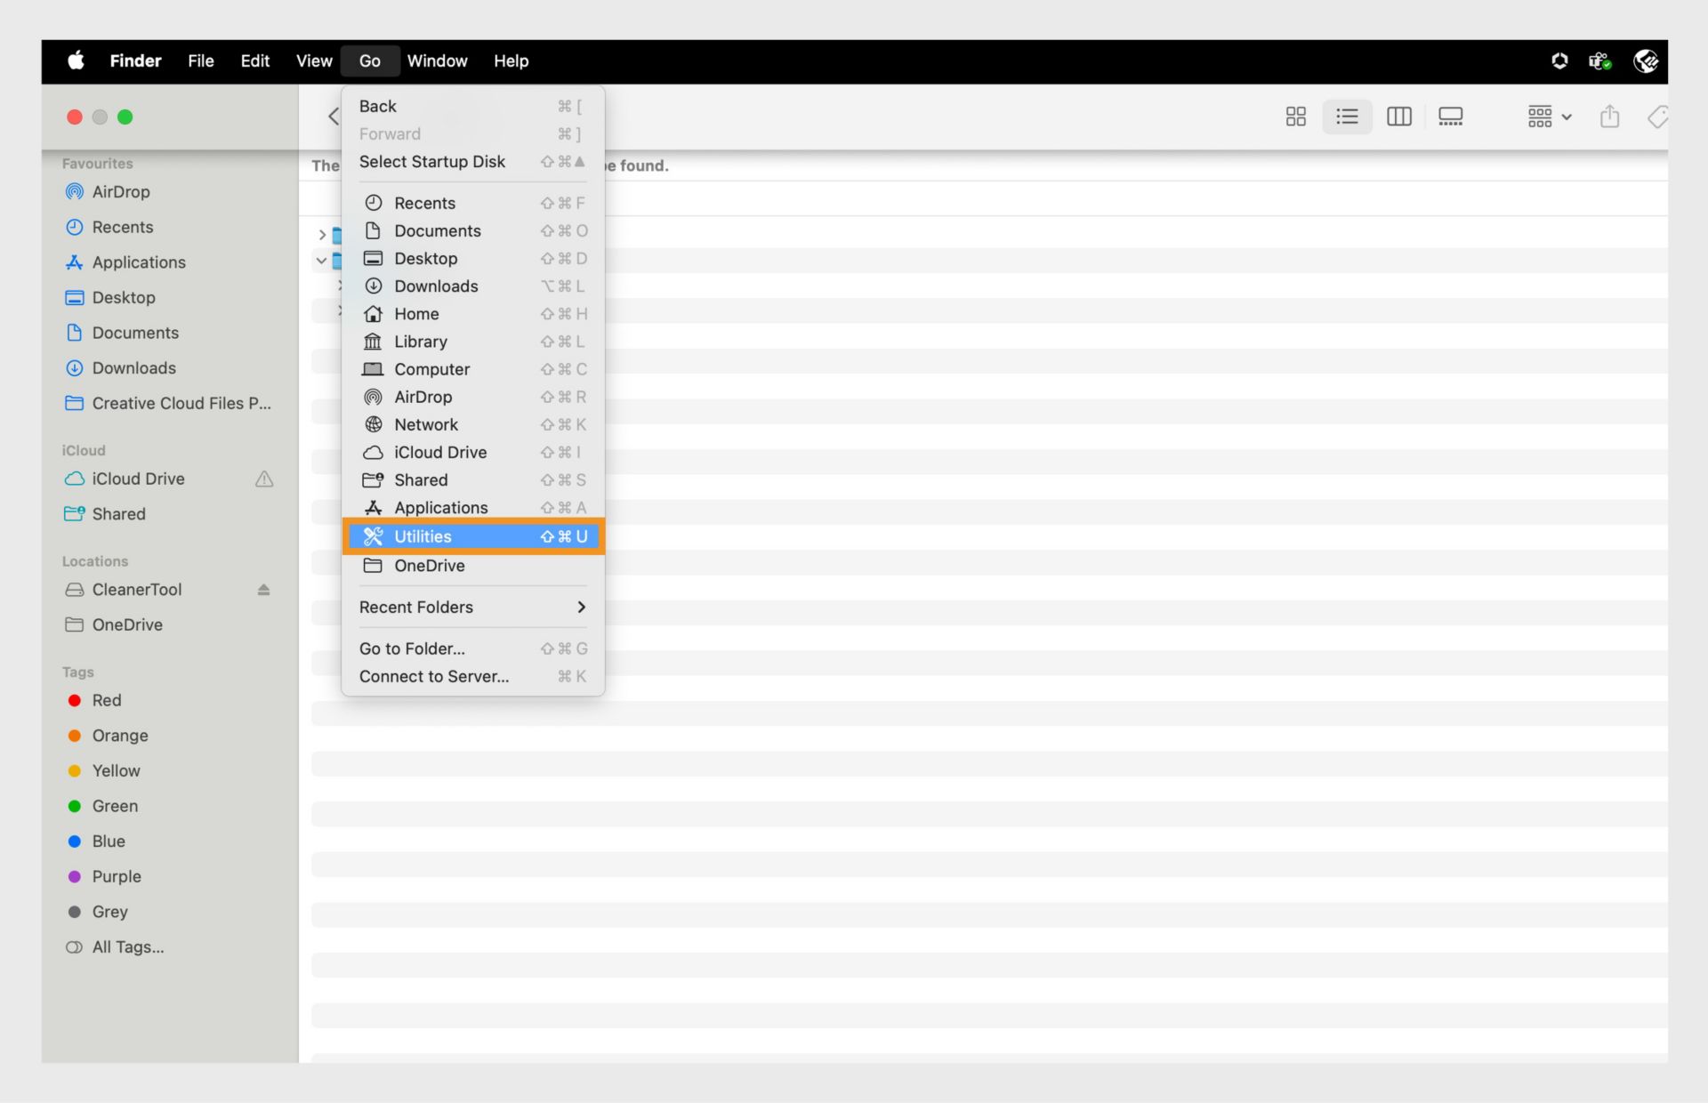Viewport: 1708px width, 1103px height.
Task: Open the Apple menu
Action: 77,61
